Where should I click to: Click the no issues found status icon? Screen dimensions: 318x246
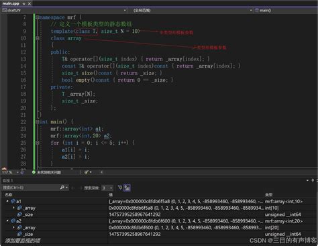click(x=34, y=172)
